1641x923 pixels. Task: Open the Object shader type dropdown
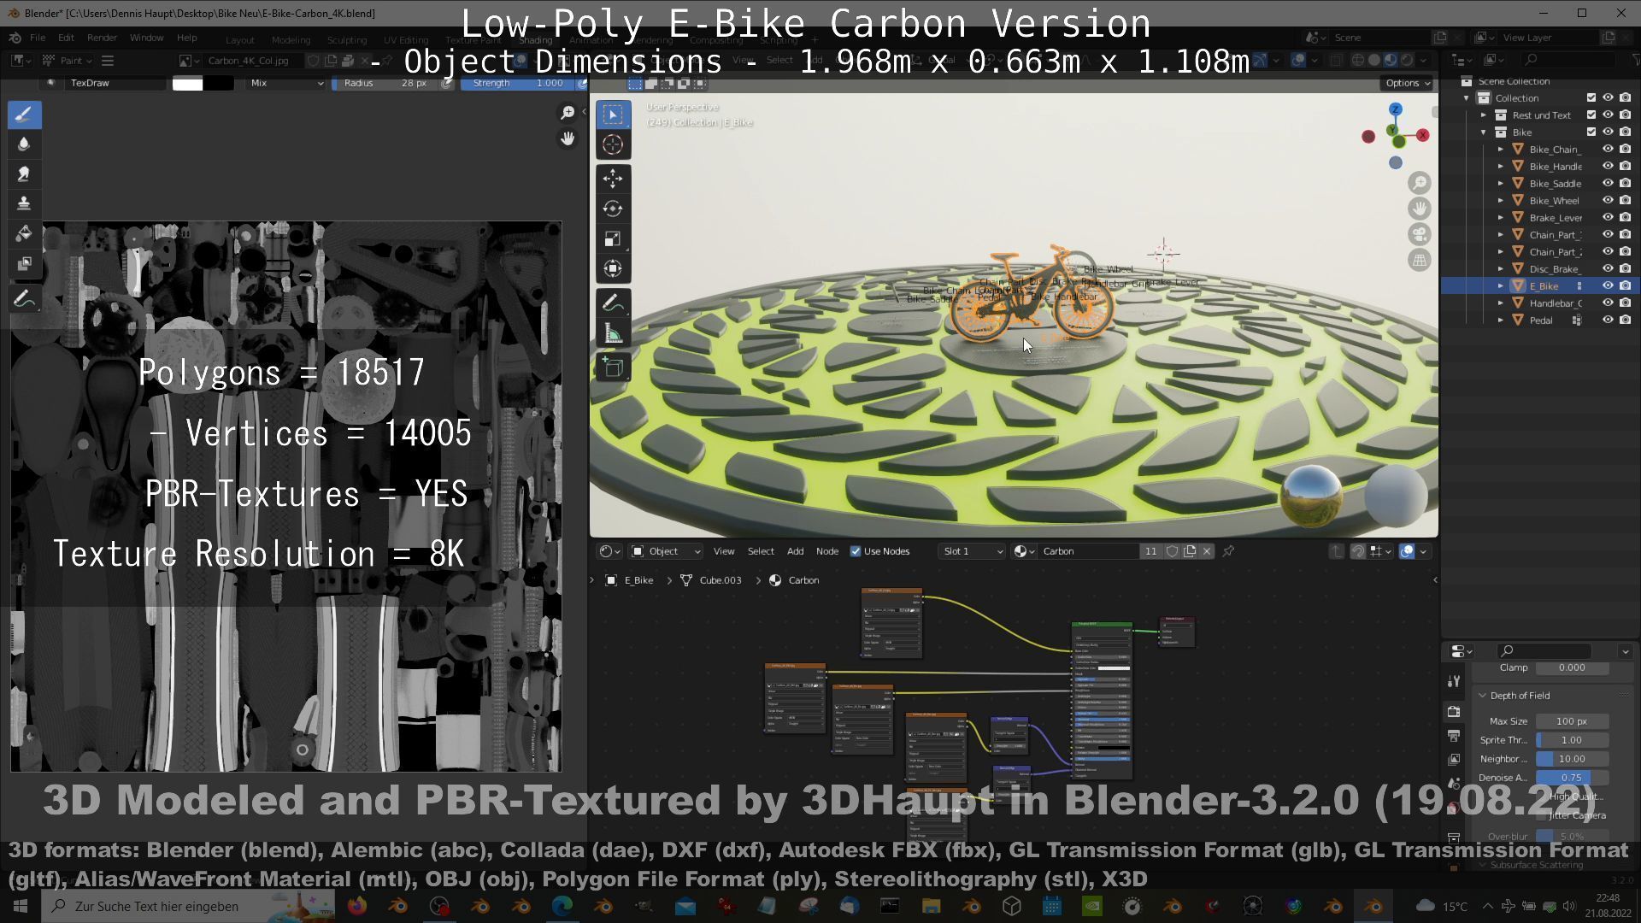[666, 551]
